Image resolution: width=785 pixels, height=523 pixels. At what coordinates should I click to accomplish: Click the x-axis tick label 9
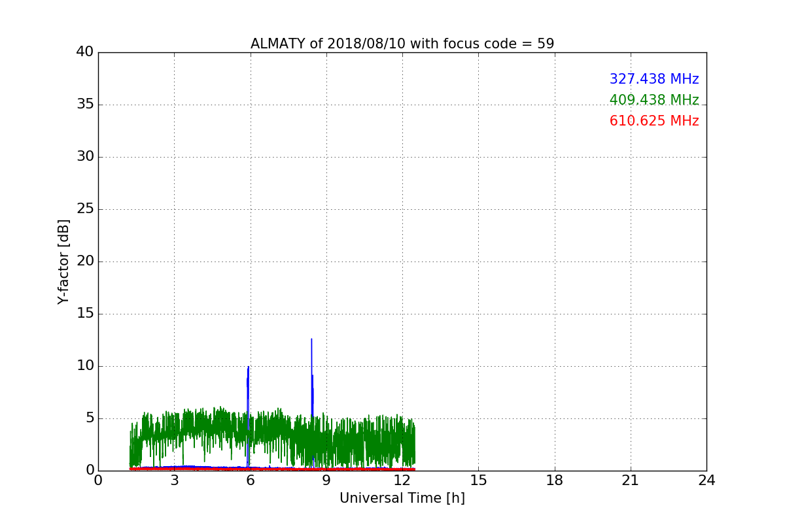tap(326, 481)
